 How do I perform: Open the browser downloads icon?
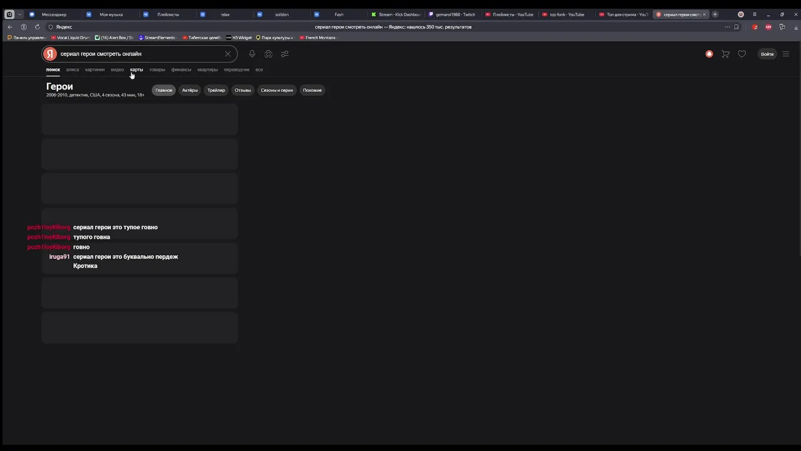click(x=796, y=27)
